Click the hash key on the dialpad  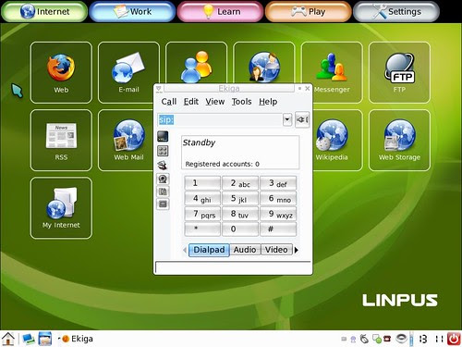click(278, 229)
